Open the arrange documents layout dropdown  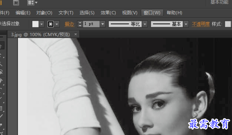[x=32, y=3]
